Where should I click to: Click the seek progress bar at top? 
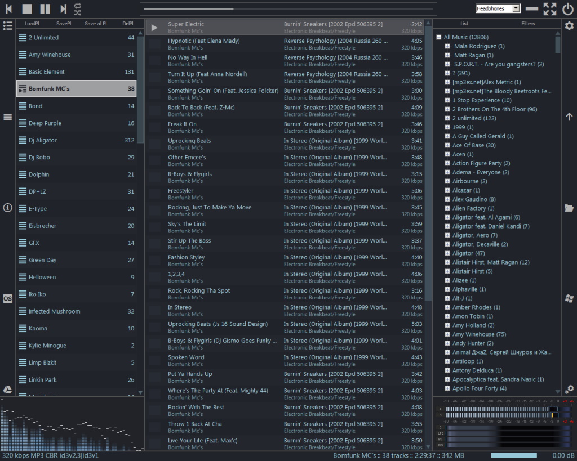(x=288, y=9)
